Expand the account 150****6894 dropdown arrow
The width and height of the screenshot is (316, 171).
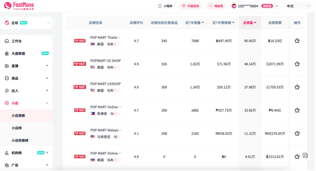[x=277, y=6]
